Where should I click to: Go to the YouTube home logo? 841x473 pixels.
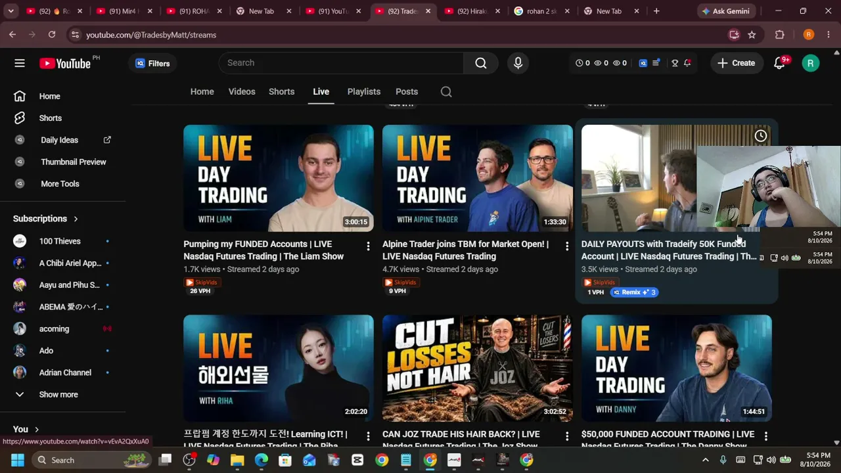click(65, 63)
